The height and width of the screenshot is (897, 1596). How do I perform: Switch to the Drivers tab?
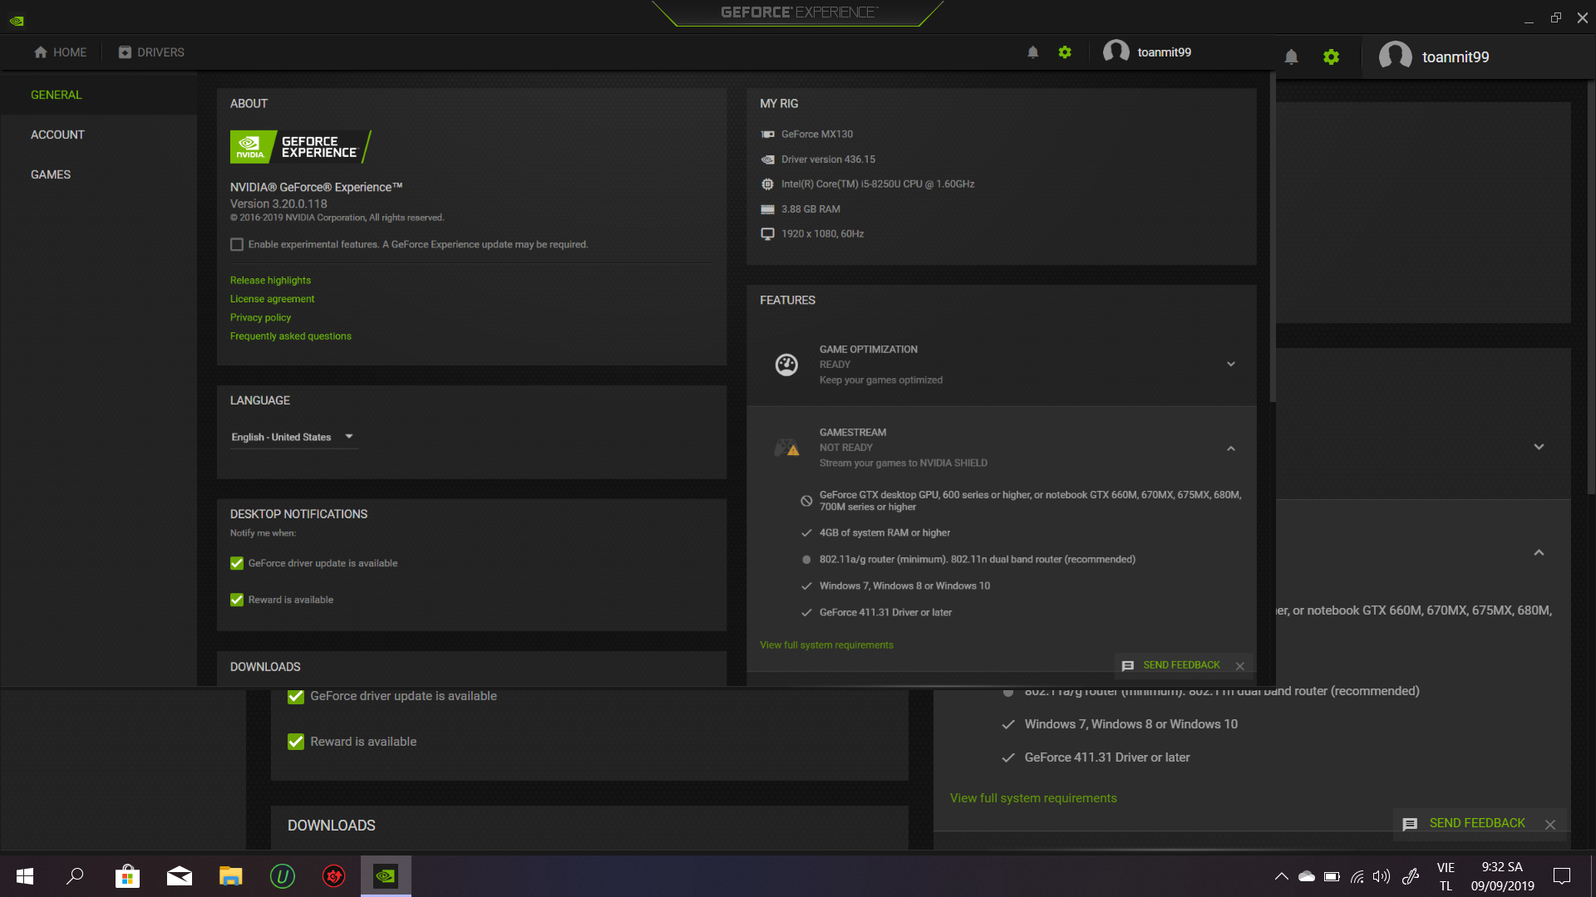151,52
